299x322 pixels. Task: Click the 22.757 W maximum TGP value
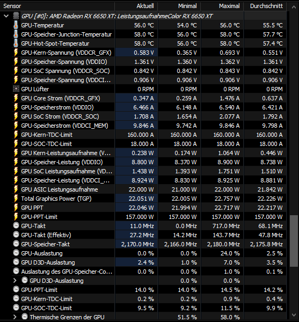point(227,199)
